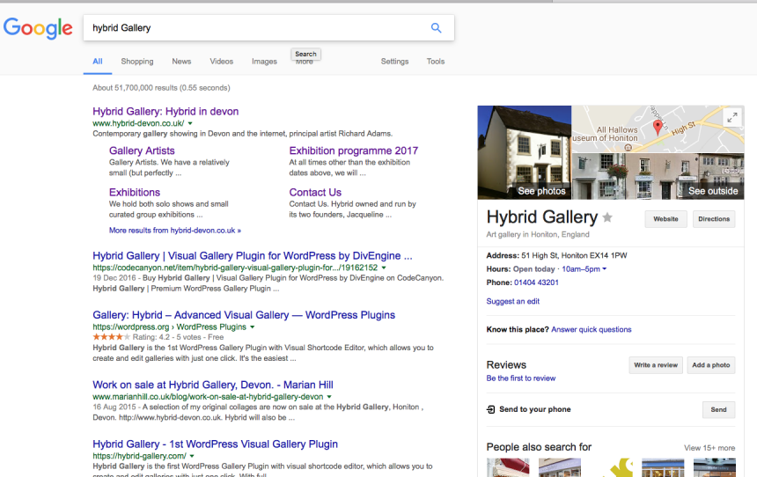Viewport: 757px width, 477px height.
Task: Click the Website button
Action: click(665, 219)
